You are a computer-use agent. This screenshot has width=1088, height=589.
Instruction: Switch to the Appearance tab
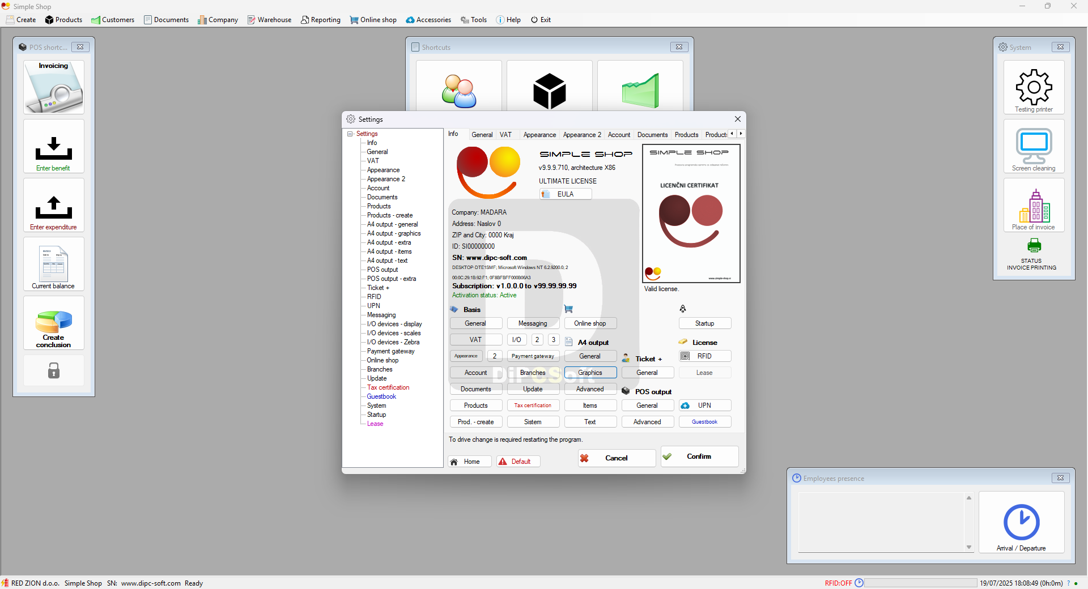(x=539, y=135)
